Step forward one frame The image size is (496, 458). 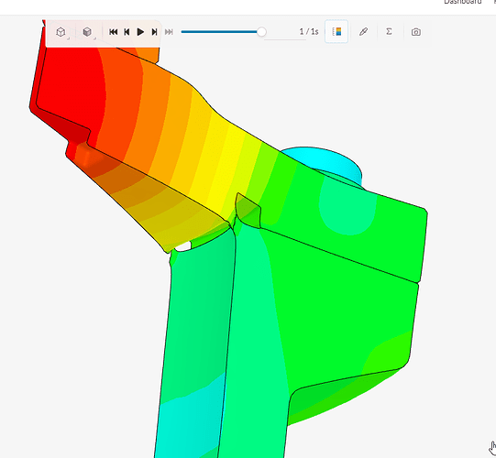pos(154,32)
